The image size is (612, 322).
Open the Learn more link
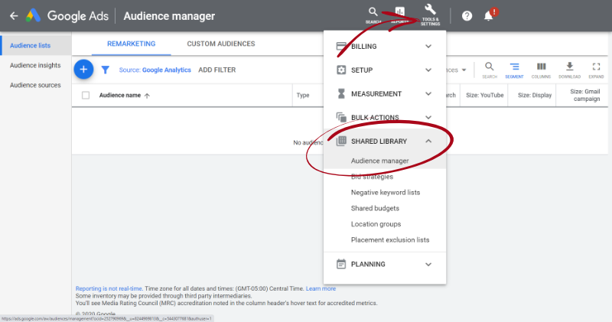click(x=321, y=288)
